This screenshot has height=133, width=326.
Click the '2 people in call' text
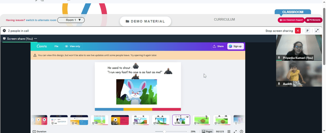(x=18, y=31)
